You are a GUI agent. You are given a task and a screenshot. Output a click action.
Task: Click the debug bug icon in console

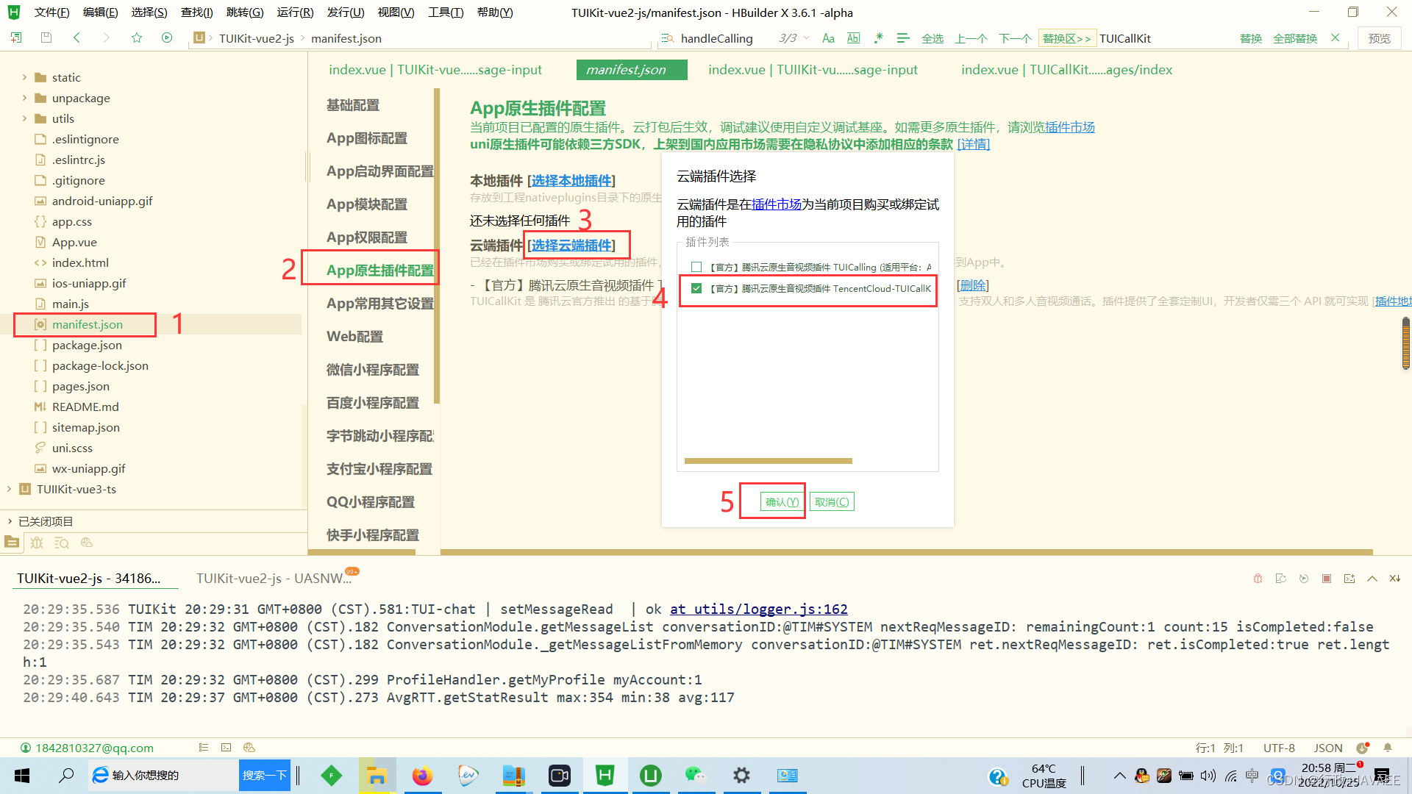[x=1258, y=579]
